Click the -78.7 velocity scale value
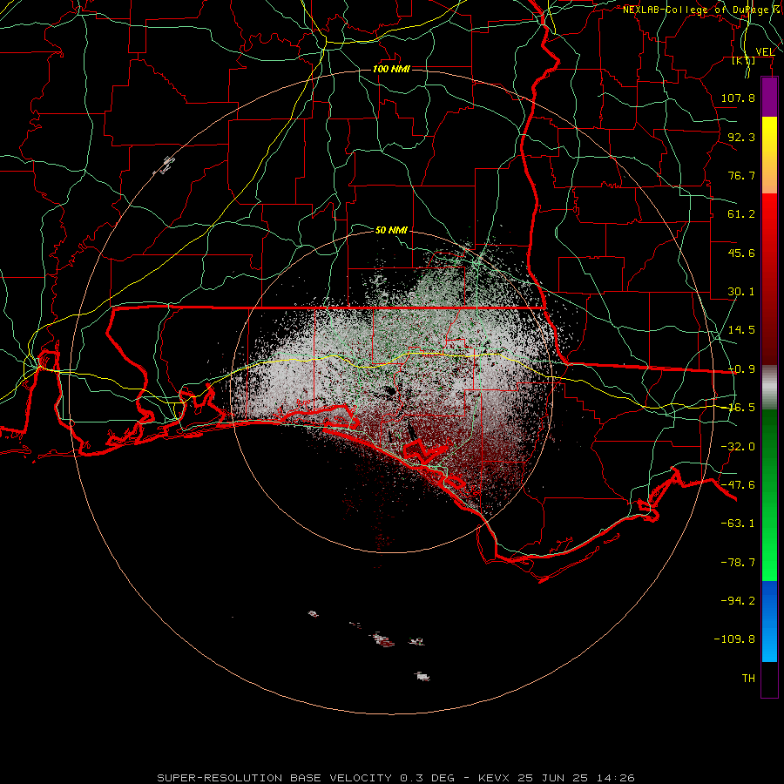 738,563
